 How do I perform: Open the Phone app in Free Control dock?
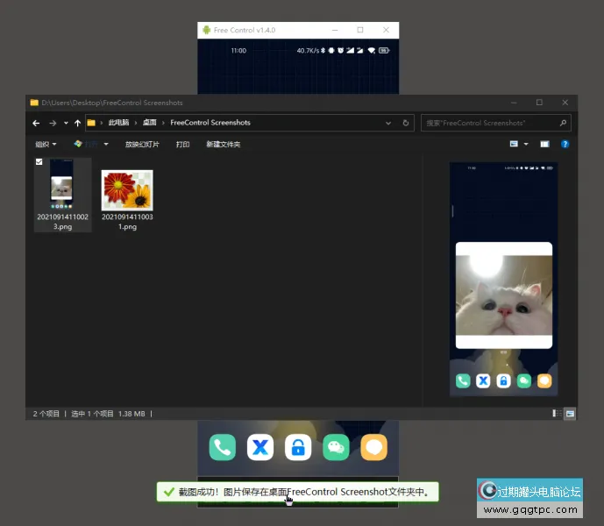[223, 447]
